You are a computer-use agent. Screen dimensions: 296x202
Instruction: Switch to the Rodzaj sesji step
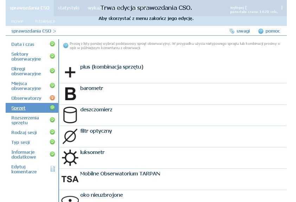pyautogui.click(x=24, y=132)
